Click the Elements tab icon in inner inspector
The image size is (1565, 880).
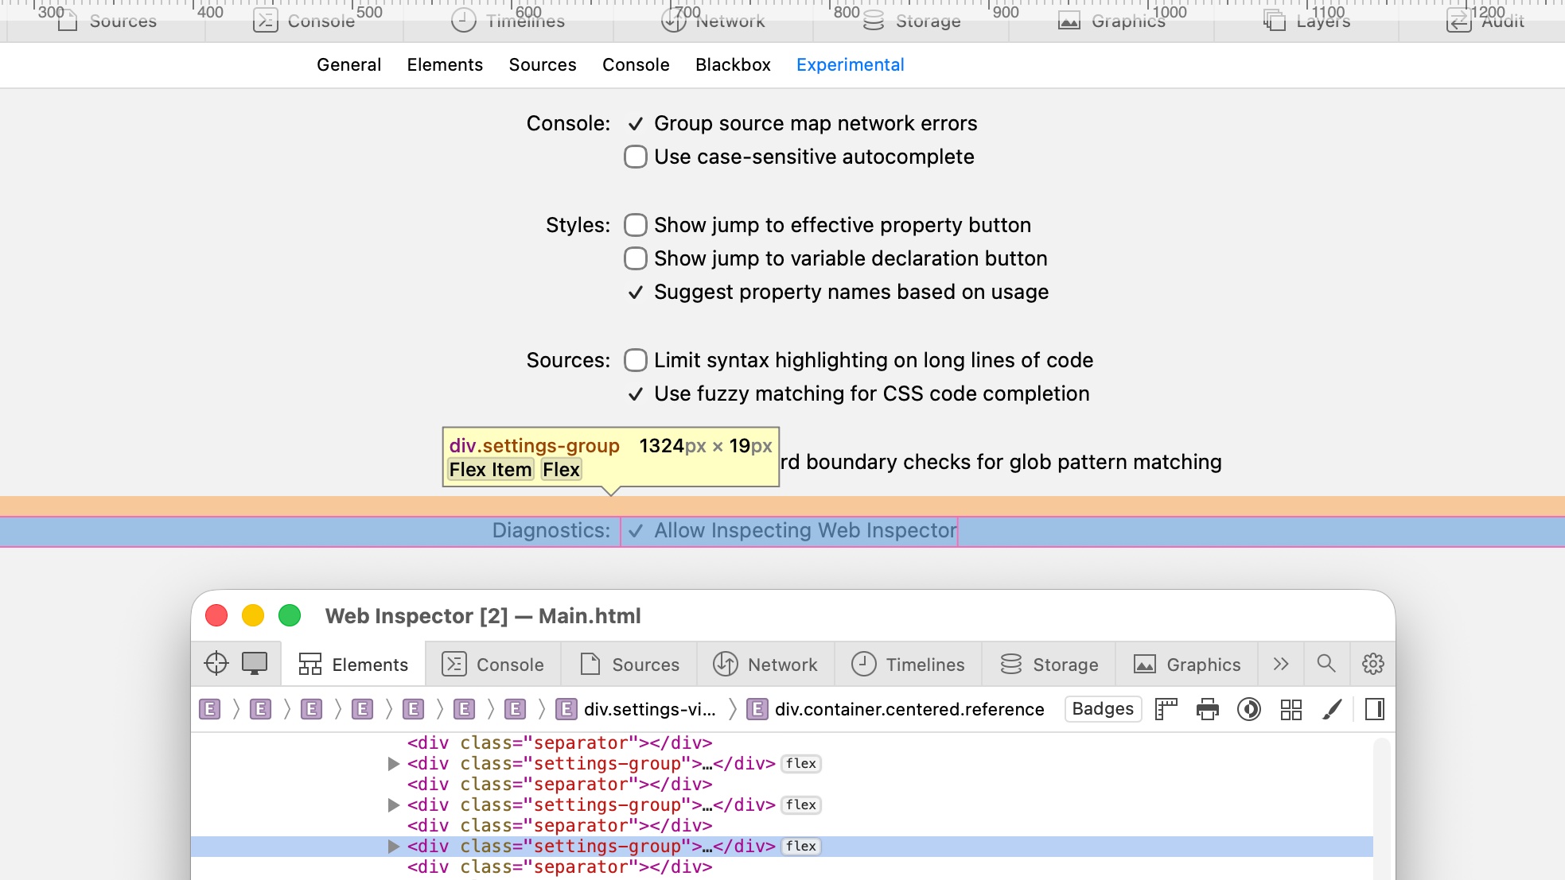(310, 664)
